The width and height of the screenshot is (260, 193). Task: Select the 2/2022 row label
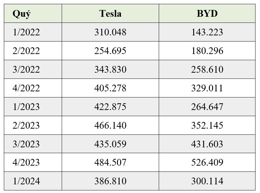pyautogui.click(x=26, y=51)
